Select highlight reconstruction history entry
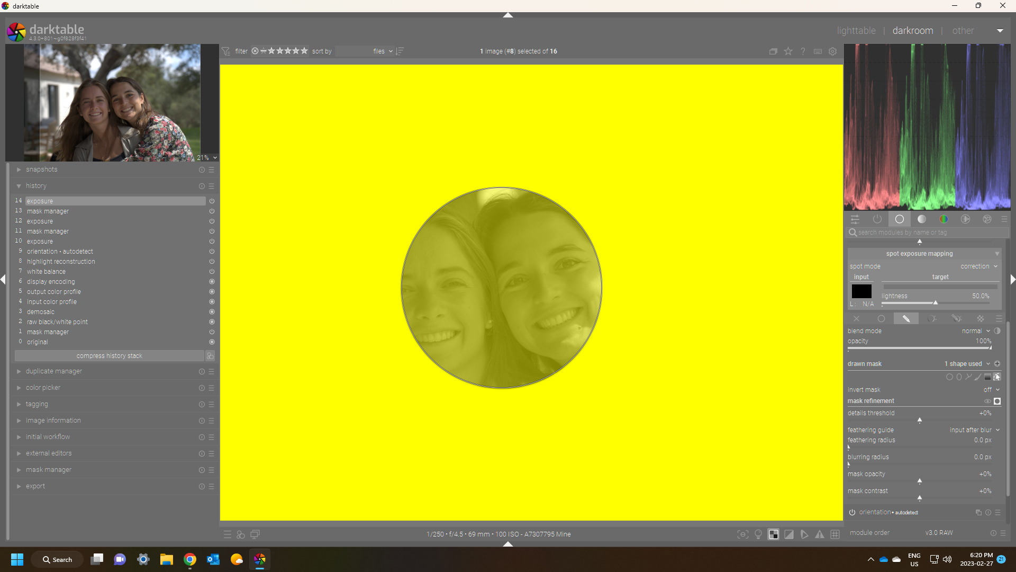Screen dimensions: 1016x572 (x=61, y=262)
